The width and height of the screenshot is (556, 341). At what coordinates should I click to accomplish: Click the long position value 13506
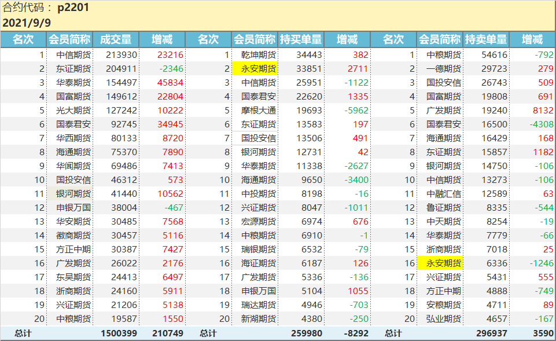coord(309,138)
